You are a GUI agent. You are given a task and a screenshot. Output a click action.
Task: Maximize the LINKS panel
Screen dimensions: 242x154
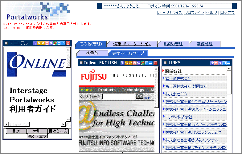coord(224,63)
